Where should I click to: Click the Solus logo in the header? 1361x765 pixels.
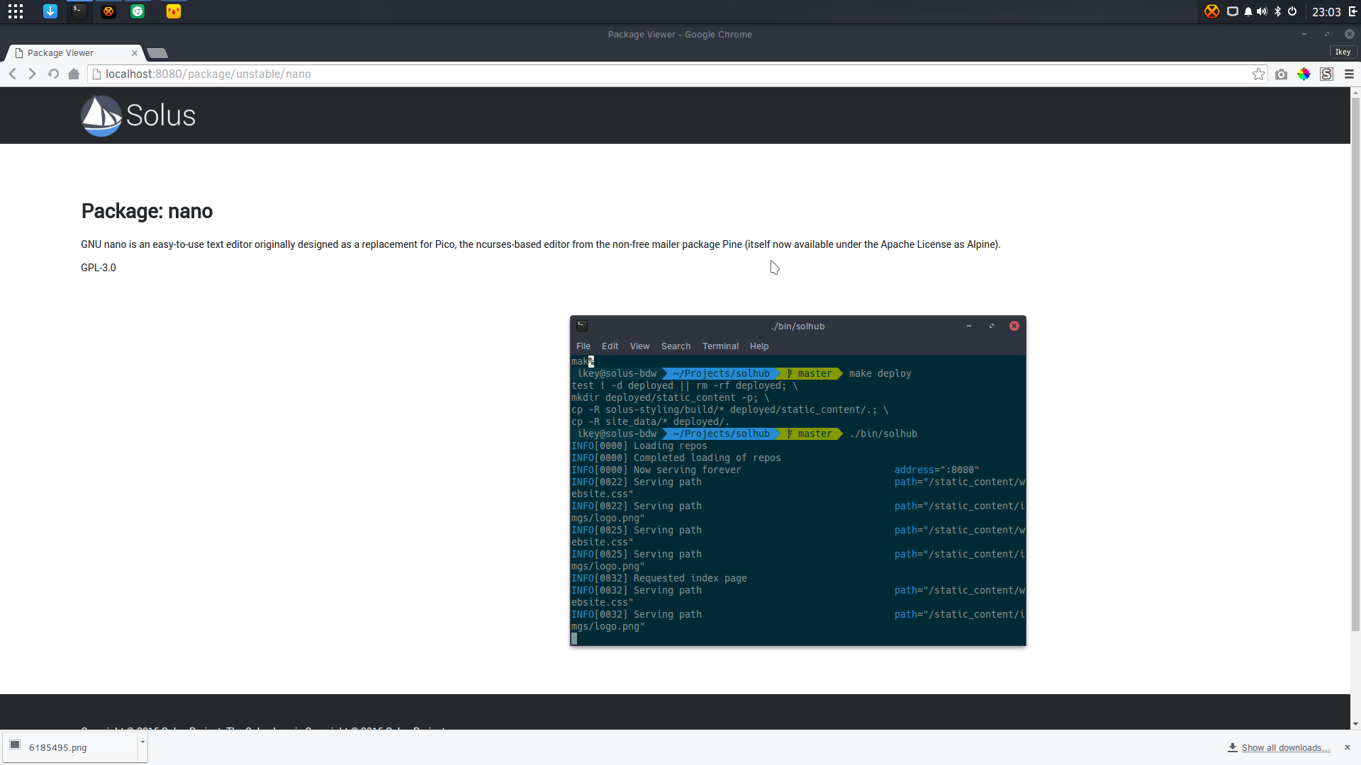(138, 115)
